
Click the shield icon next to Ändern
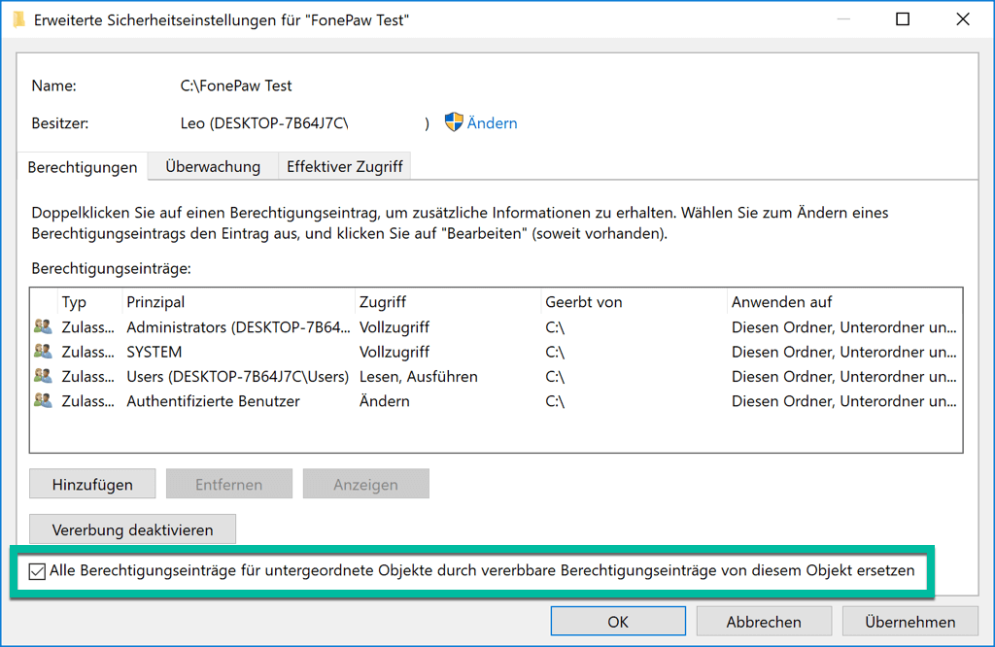(x=454, y=121)
